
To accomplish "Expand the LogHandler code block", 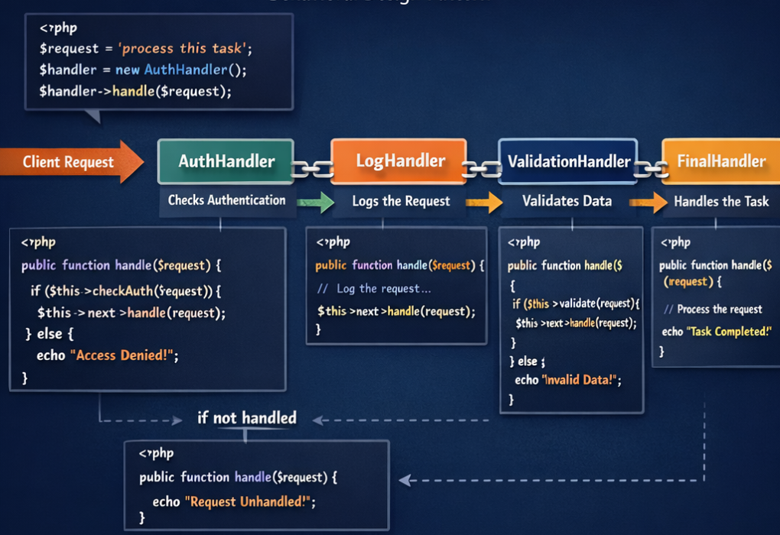I will (x=398, y=287).
